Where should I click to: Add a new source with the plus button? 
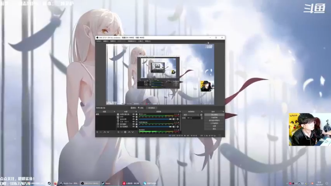118,132
